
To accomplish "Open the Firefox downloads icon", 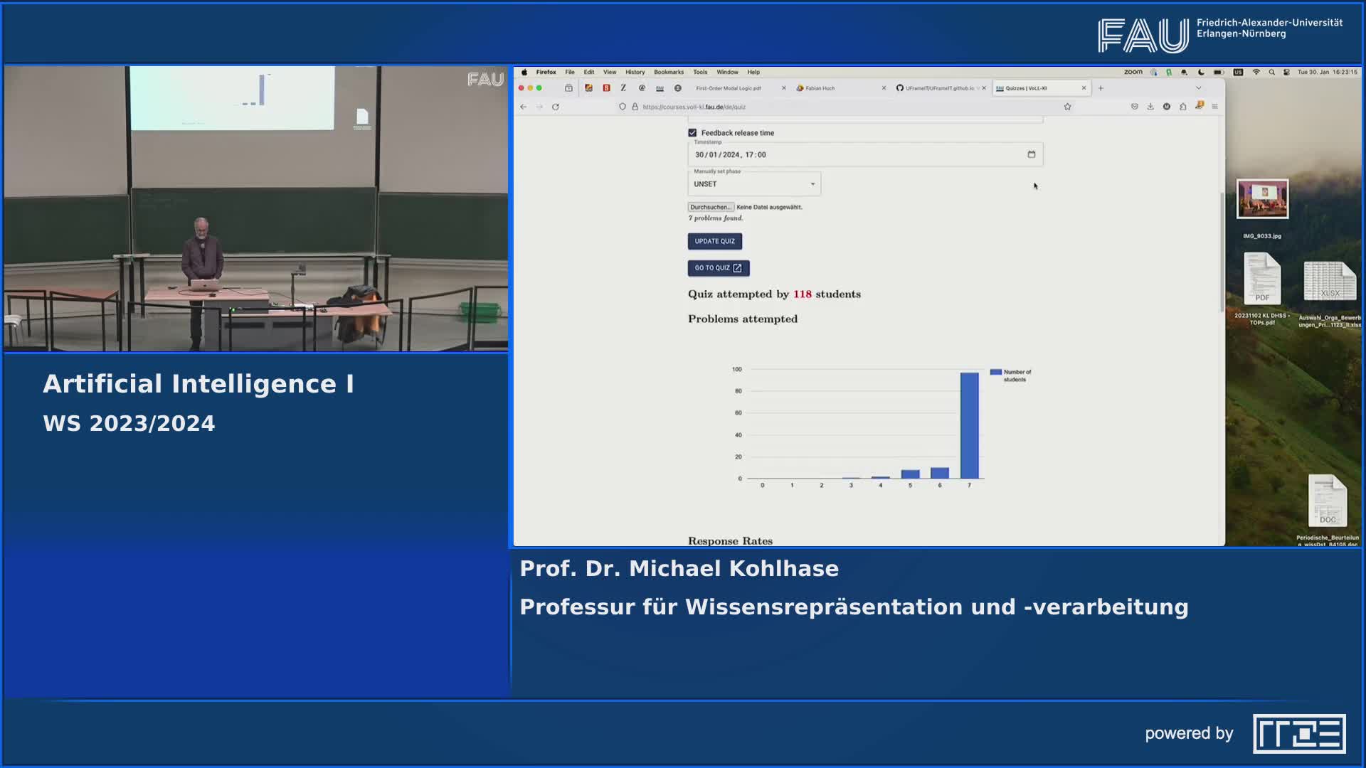I will point(1150,107).
